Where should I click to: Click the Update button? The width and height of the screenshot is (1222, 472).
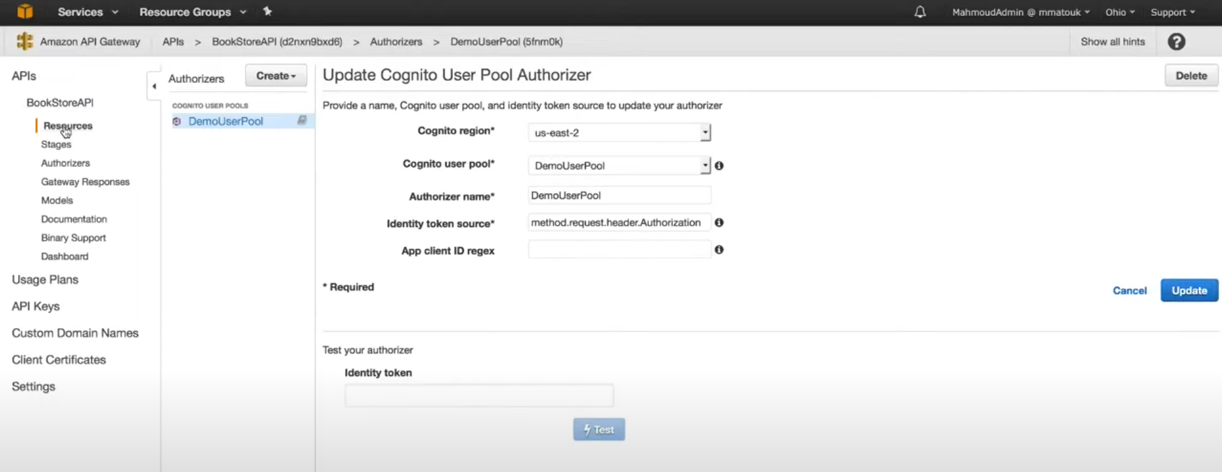click(x=1189, y=290)
